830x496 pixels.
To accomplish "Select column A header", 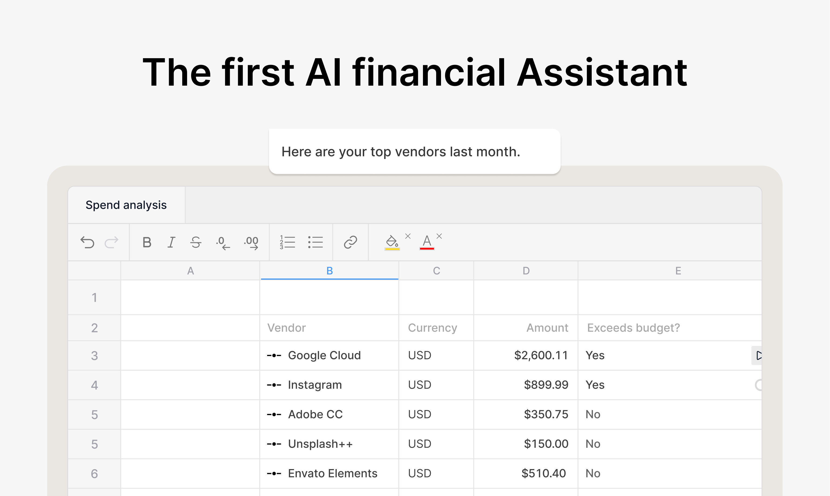I will point(190,271).
